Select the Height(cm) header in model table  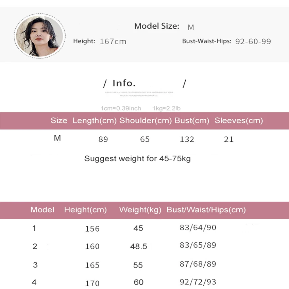(x=85, y=210)
